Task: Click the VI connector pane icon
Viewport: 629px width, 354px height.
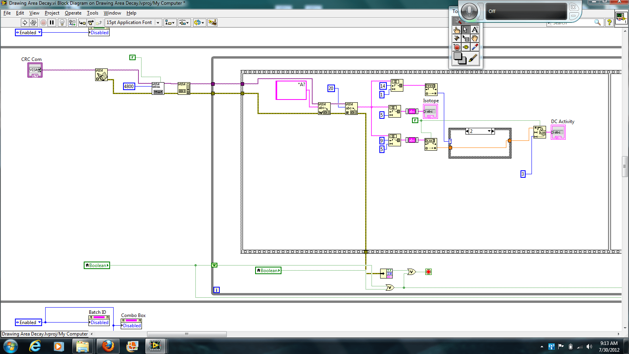Action: 621,18
